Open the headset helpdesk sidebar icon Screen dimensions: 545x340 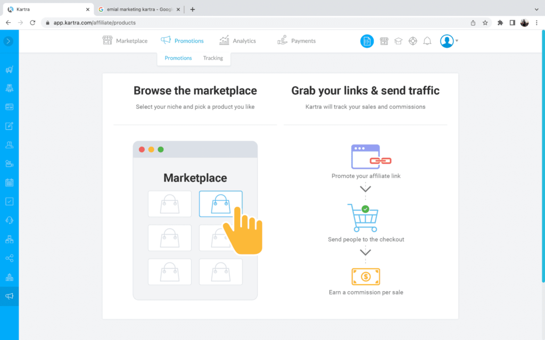pyautogui.click(x=10, y=220)
